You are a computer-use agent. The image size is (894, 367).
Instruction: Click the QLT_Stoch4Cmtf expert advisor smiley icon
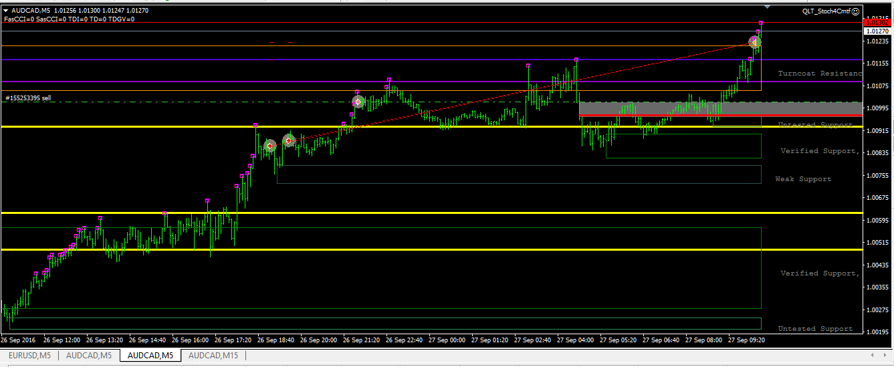coord(856,11)
